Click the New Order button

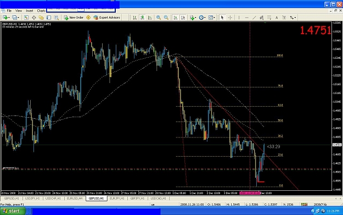[x=74, y=18]
